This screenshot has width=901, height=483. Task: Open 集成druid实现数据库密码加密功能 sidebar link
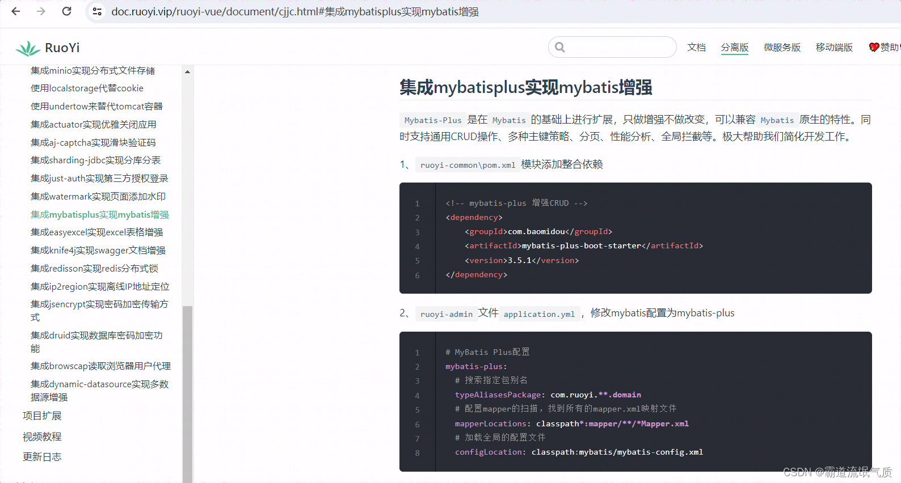(96, 342)
